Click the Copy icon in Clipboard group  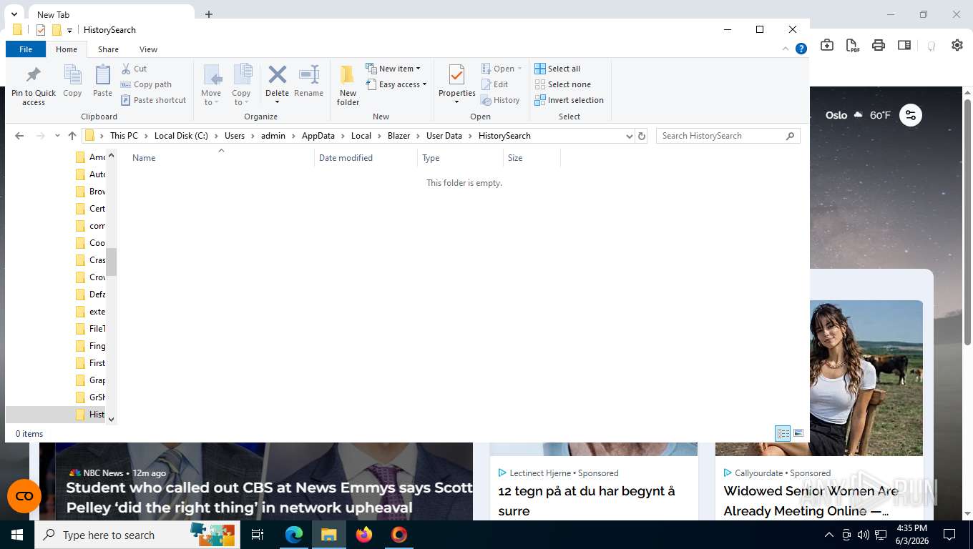tap(72, 74)
